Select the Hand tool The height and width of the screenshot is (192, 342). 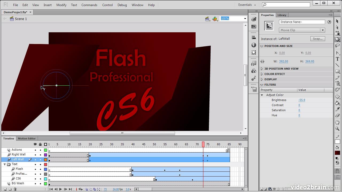point(337,123)
